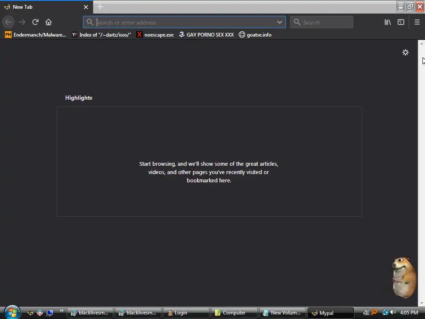425x319 pixels.
Task: Go forward one page
Action: tap(22, 22)
